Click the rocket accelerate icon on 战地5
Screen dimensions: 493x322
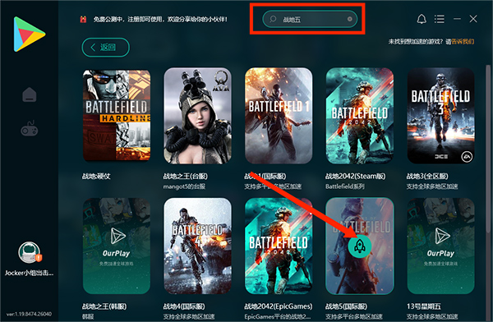pos(360,246)
